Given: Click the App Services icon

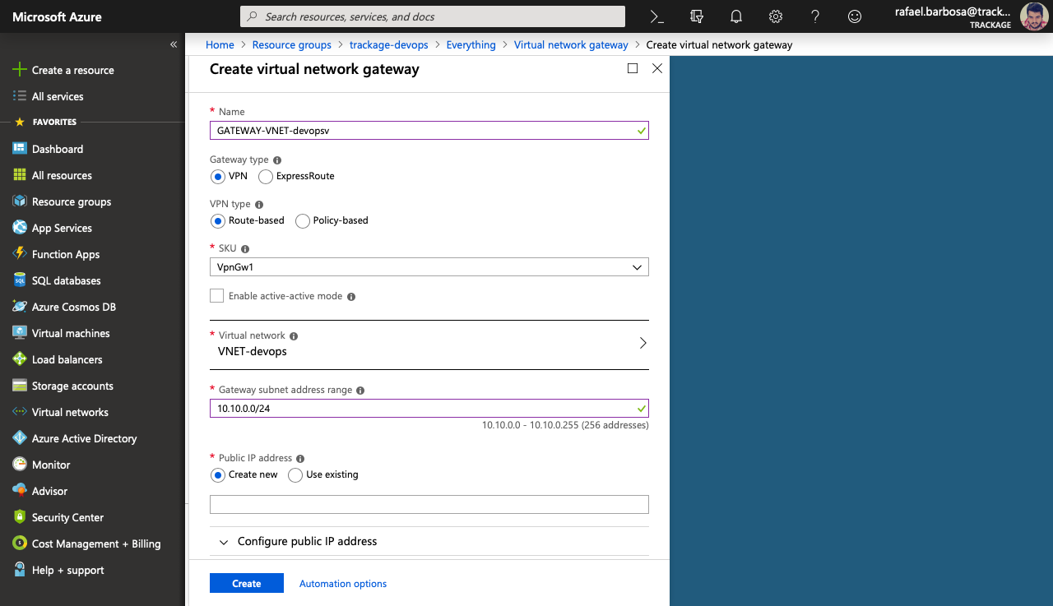Looking at the screenshot, I should tap(20, 228).
